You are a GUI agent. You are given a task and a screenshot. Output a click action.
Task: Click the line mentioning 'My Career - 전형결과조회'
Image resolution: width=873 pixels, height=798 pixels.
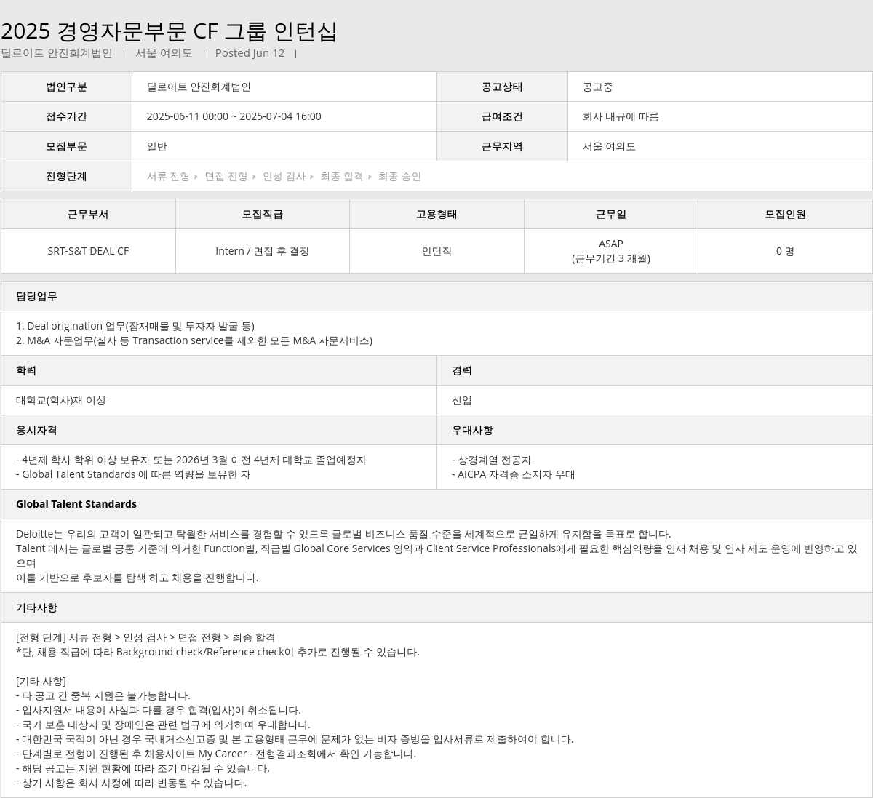216,754
